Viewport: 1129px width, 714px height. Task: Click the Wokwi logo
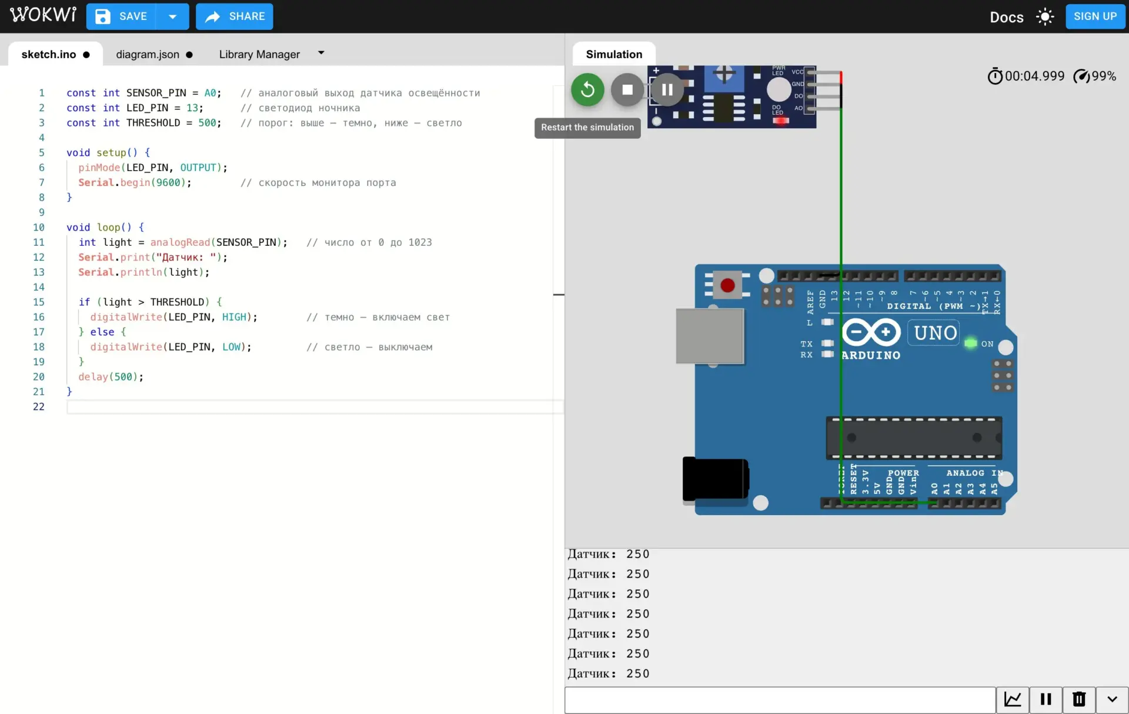click(44, 15)
